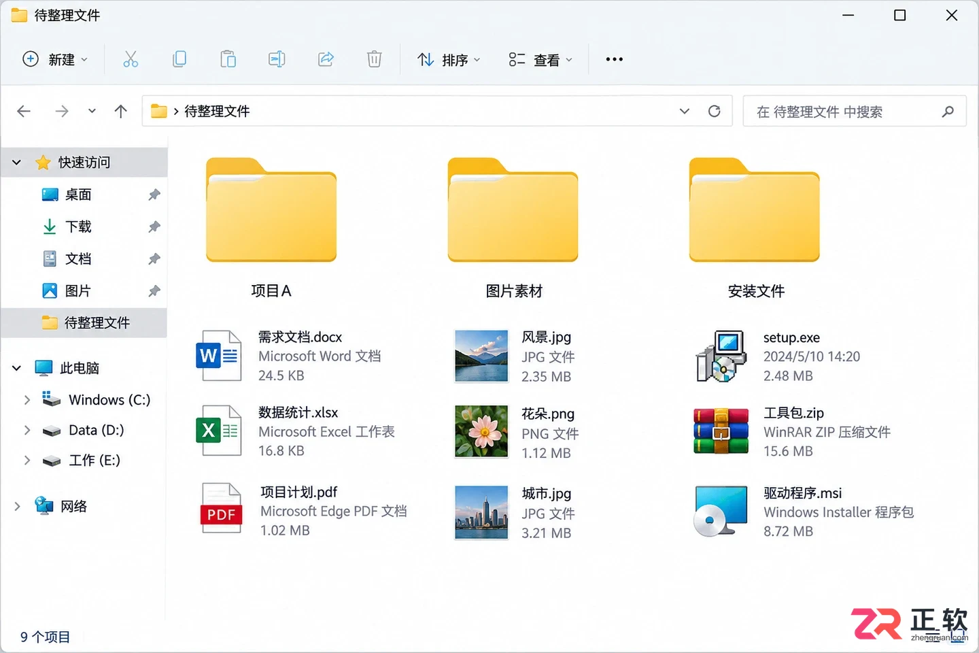
Task: Click the 9 个项目 status bar text
Action: 45,637
